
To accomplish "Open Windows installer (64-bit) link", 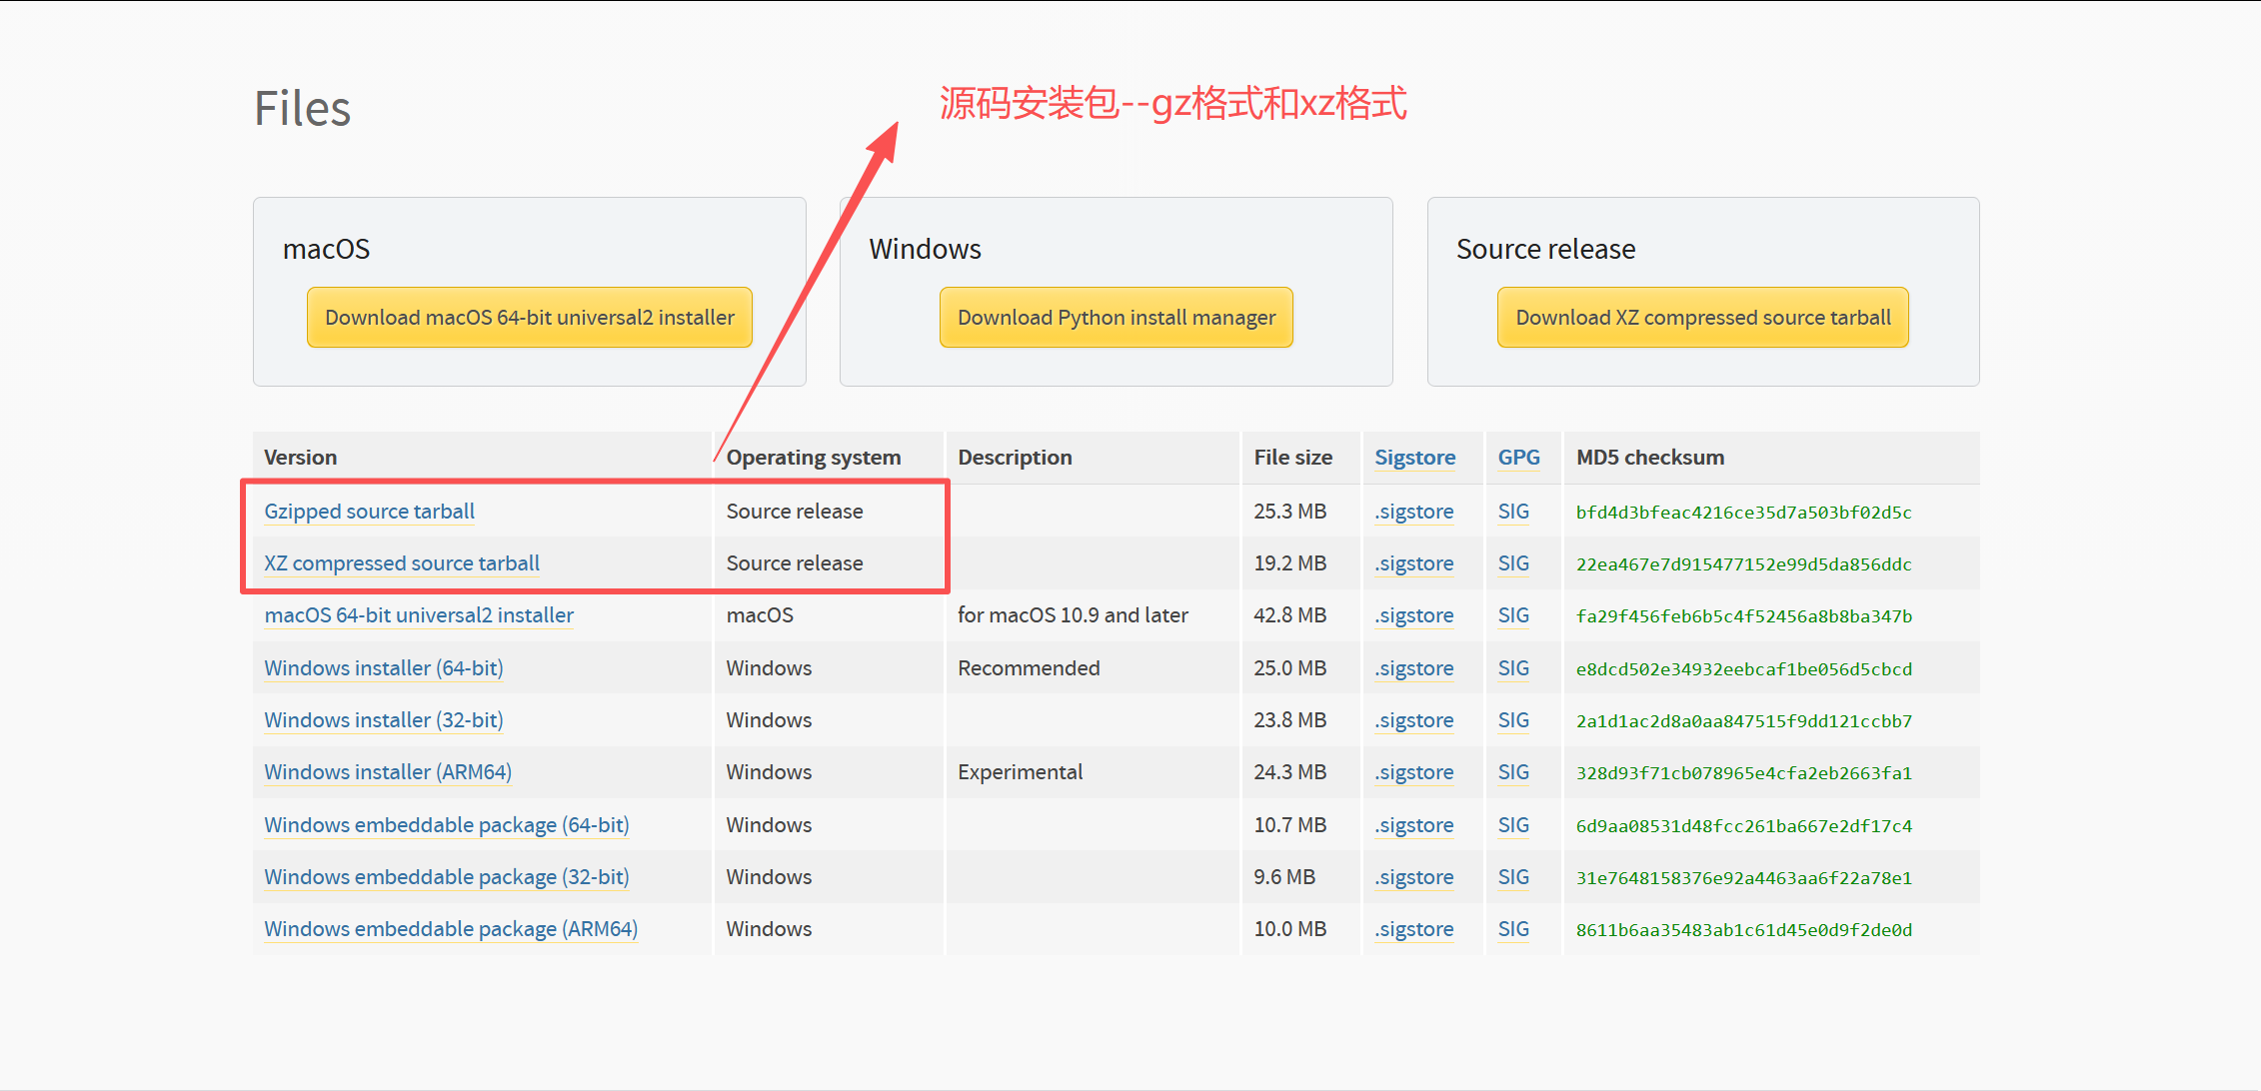I will tap(384, 668).
